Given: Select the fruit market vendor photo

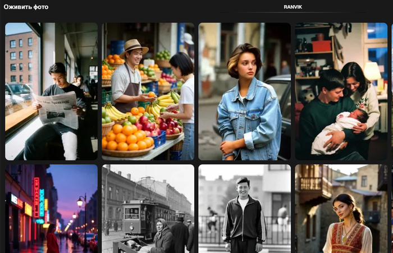Looking at the screenshot, I should pos(148,91).
